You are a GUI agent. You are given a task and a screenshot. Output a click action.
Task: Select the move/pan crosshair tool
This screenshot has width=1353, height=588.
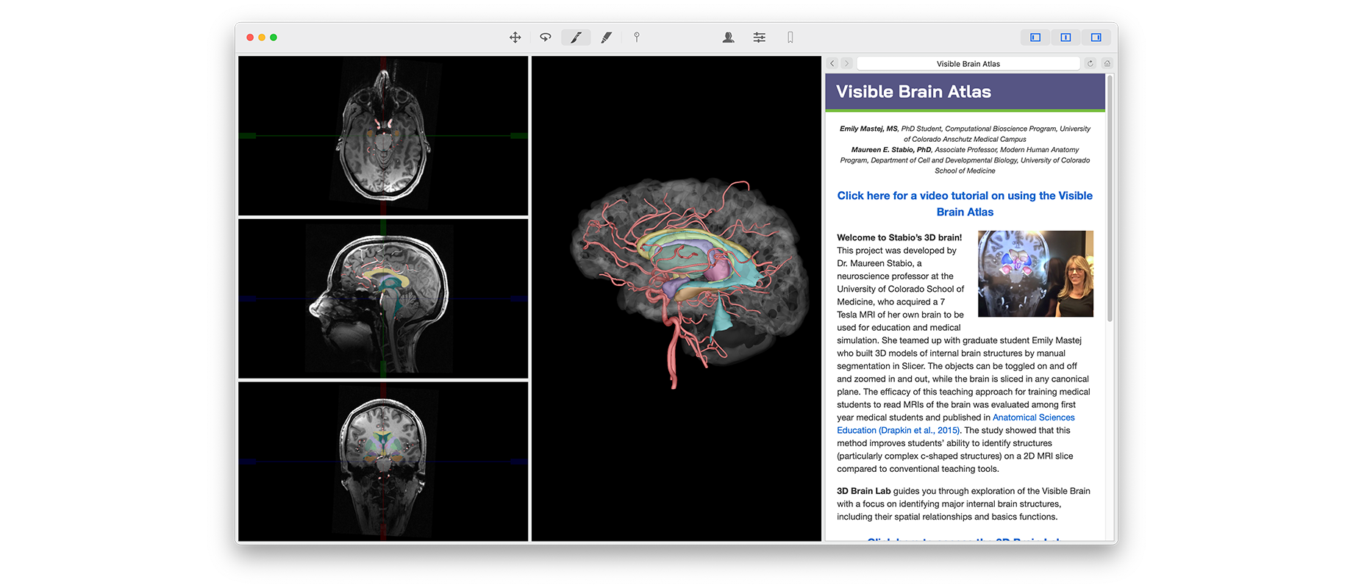tap(515, 37)
